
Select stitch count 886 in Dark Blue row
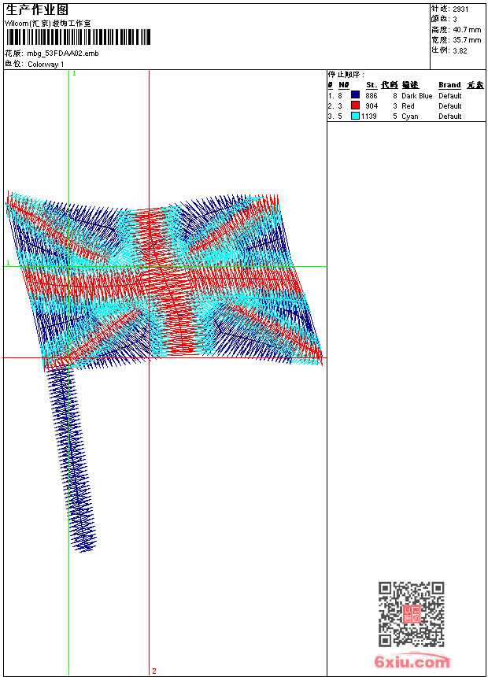point(372,96)
